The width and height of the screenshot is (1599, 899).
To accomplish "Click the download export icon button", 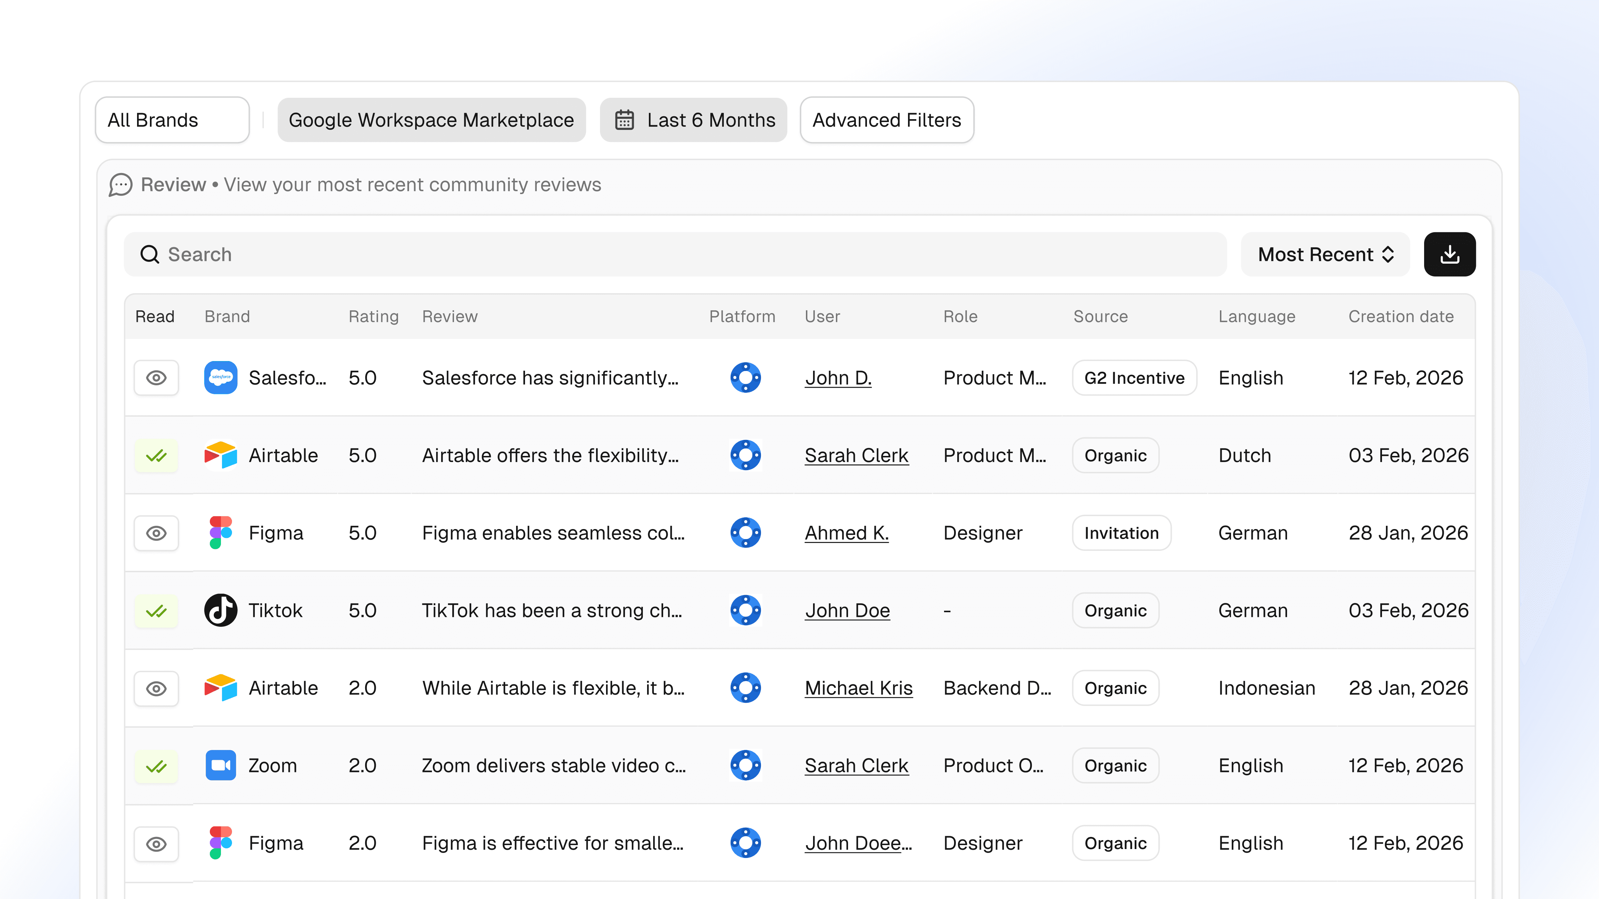I will pos(1449,254).
